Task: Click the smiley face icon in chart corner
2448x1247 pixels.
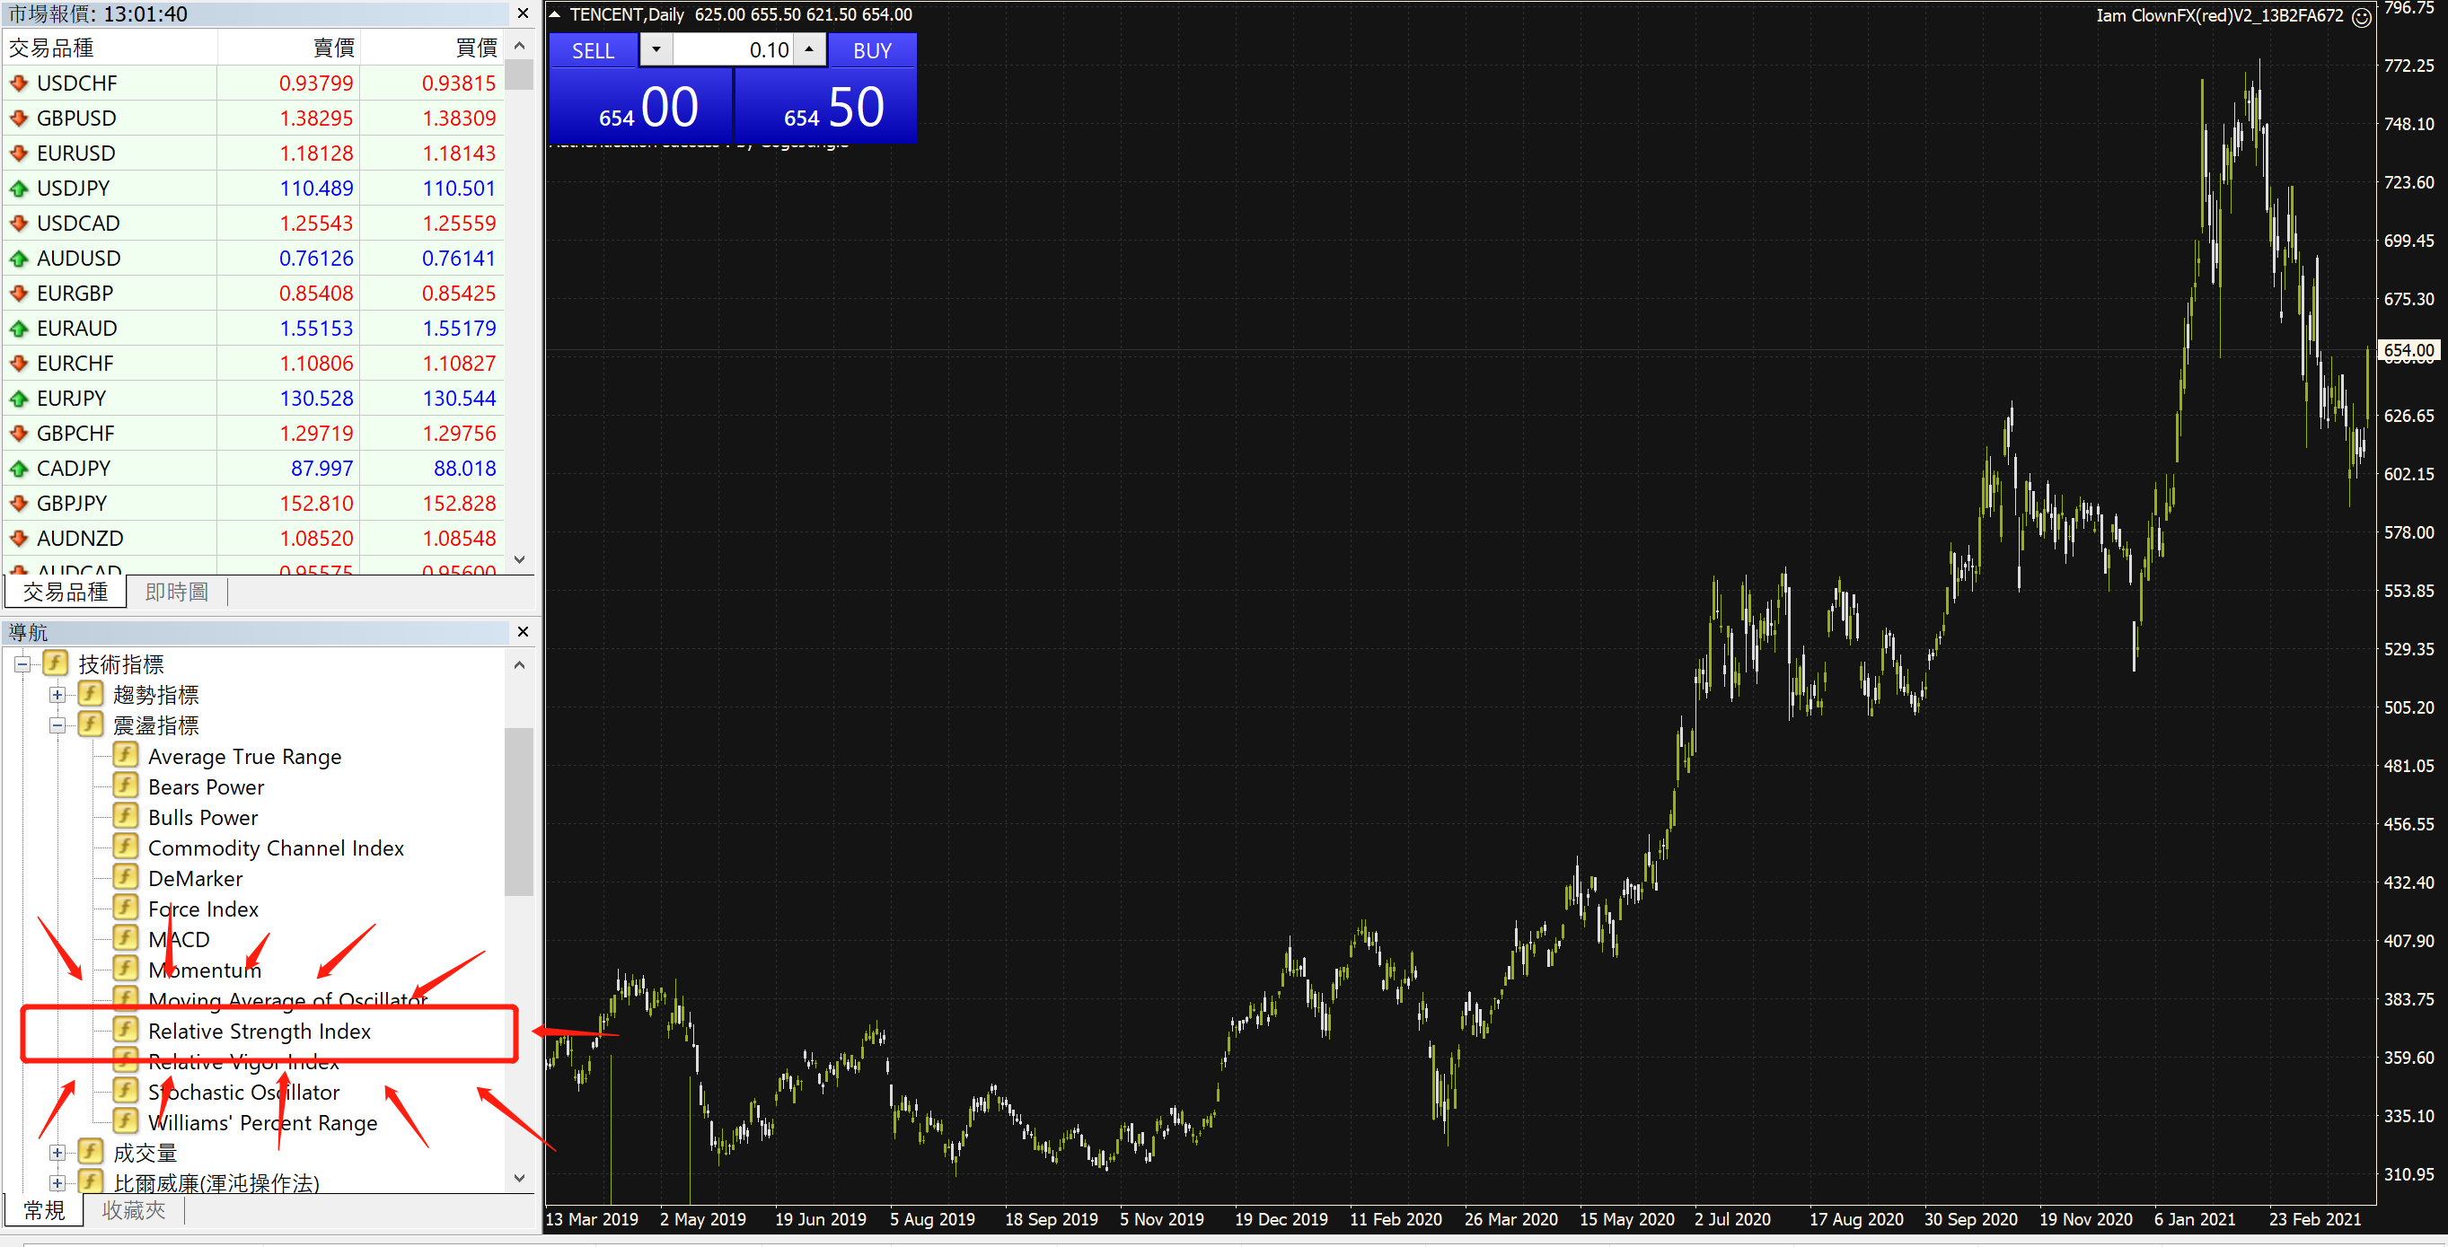Action: (2361, 17)
